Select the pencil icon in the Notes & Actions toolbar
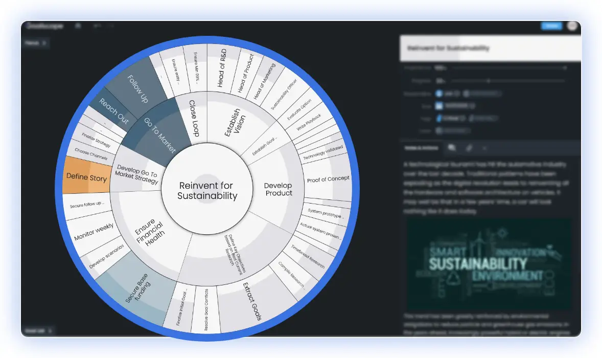 tap(469, 147)
